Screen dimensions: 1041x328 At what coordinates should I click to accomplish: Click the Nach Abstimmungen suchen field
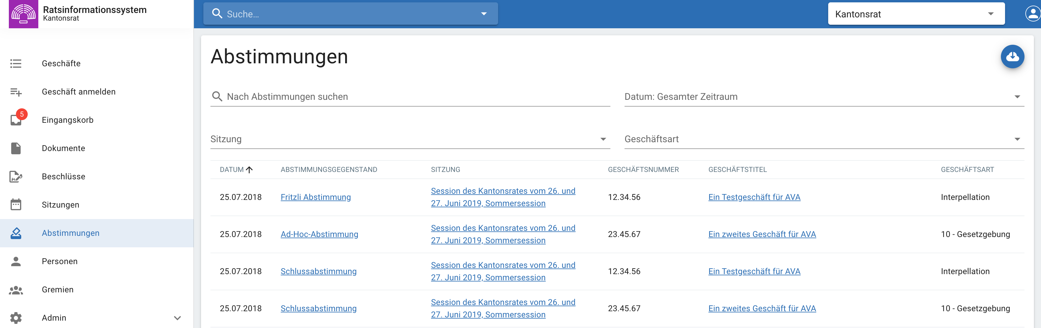(416, 97)
